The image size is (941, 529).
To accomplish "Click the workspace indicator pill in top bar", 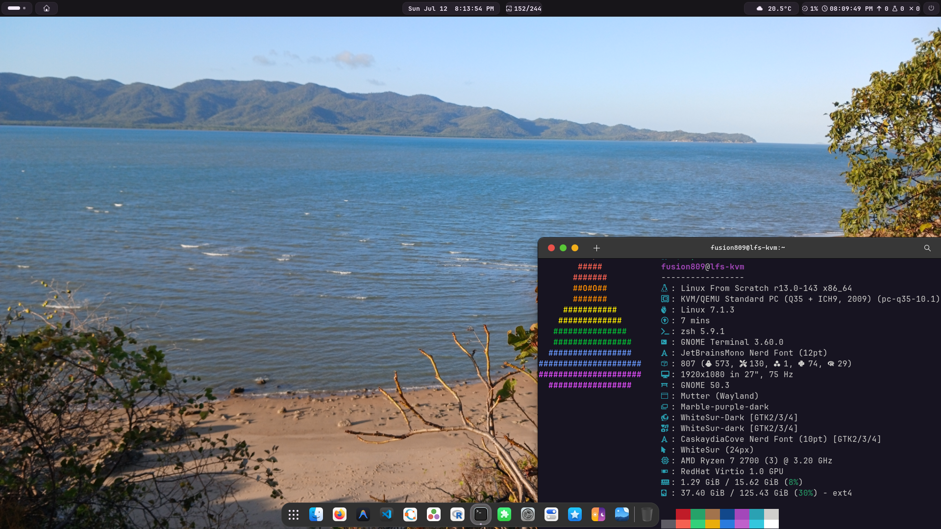I will (x=17, y=8).
